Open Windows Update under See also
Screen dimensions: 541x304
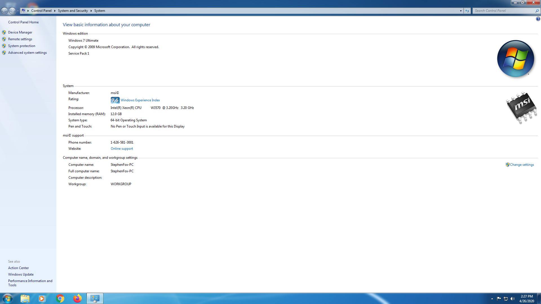pyautogui.click(x=21, y=274)
